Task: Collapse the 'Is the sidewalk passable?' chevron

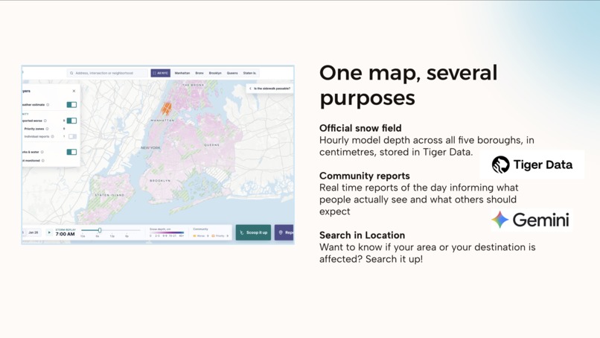Action: click(x=250, y=89)
